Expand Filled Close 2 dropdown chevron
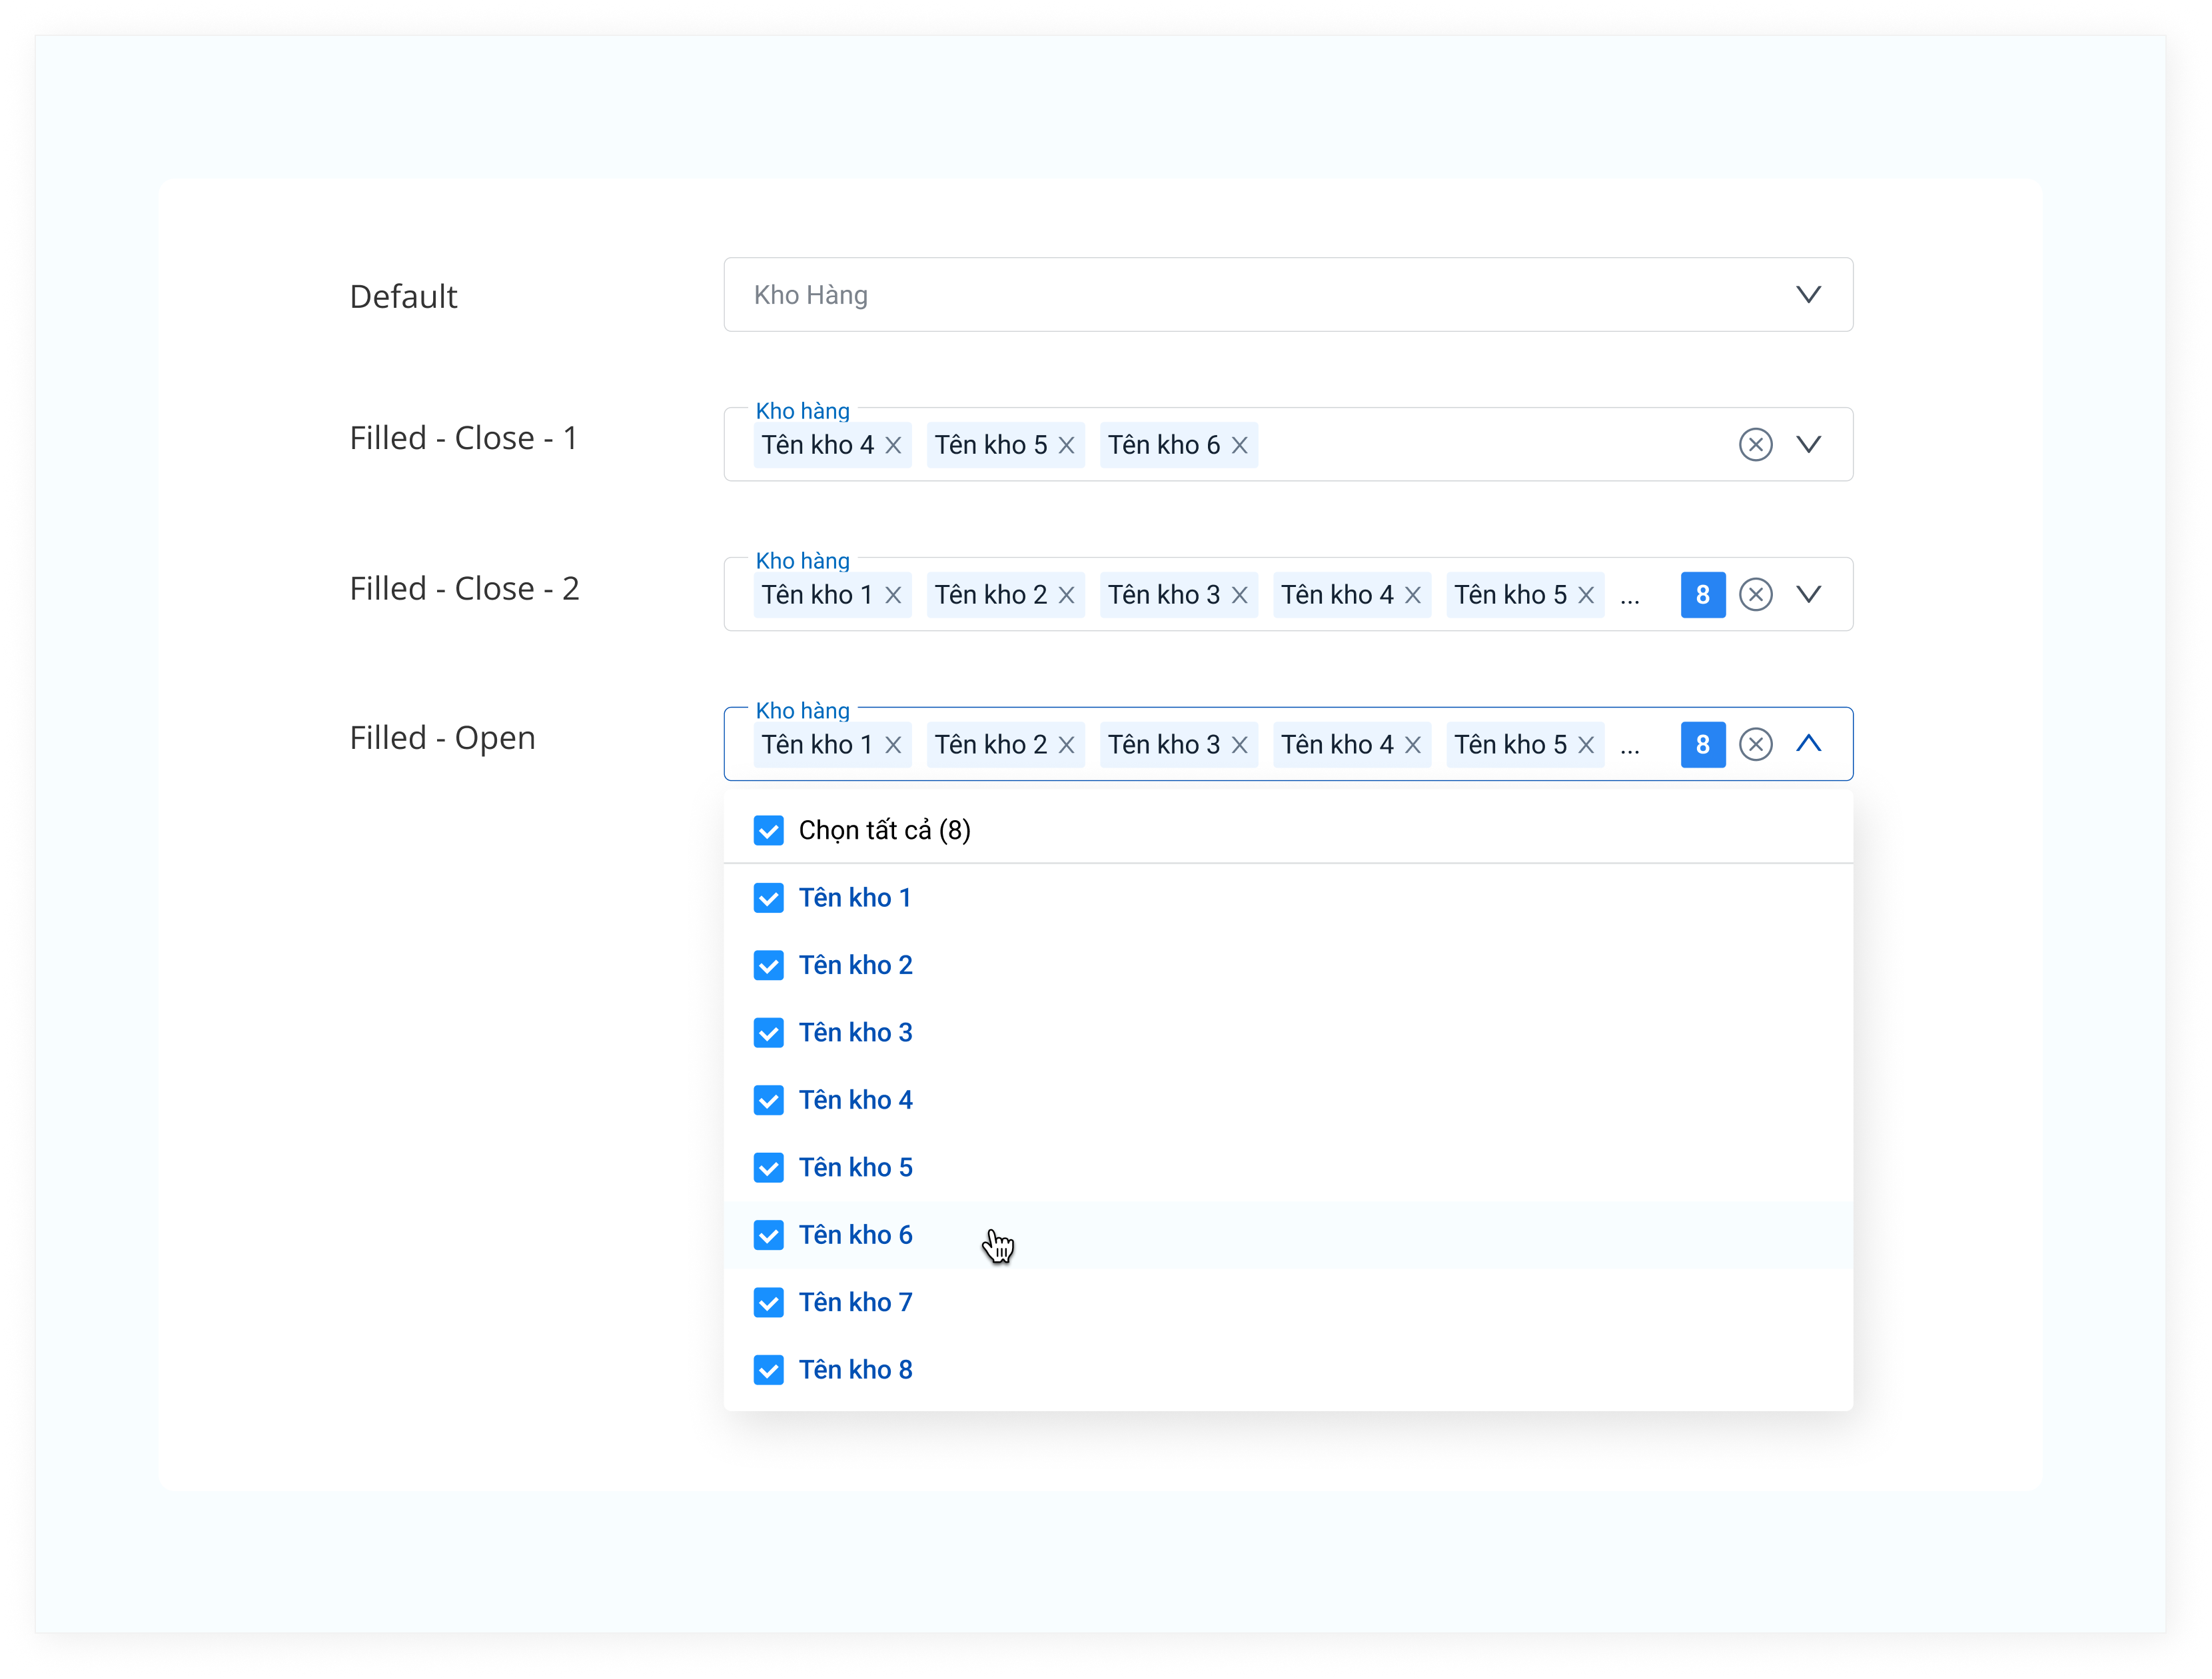The image size is (2212, 1679). pyautogui.click(x=1808, y=594)
